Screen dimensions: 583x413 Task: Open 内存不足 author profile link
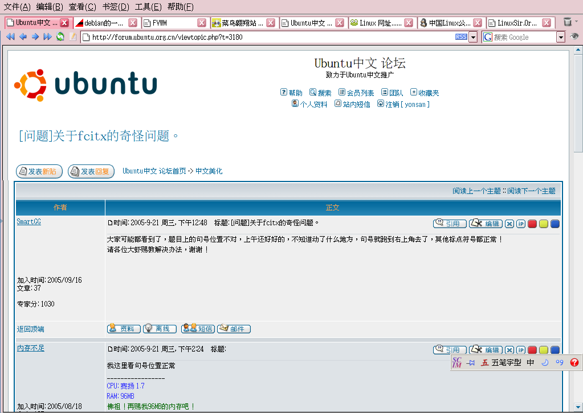tap(30, 348)
